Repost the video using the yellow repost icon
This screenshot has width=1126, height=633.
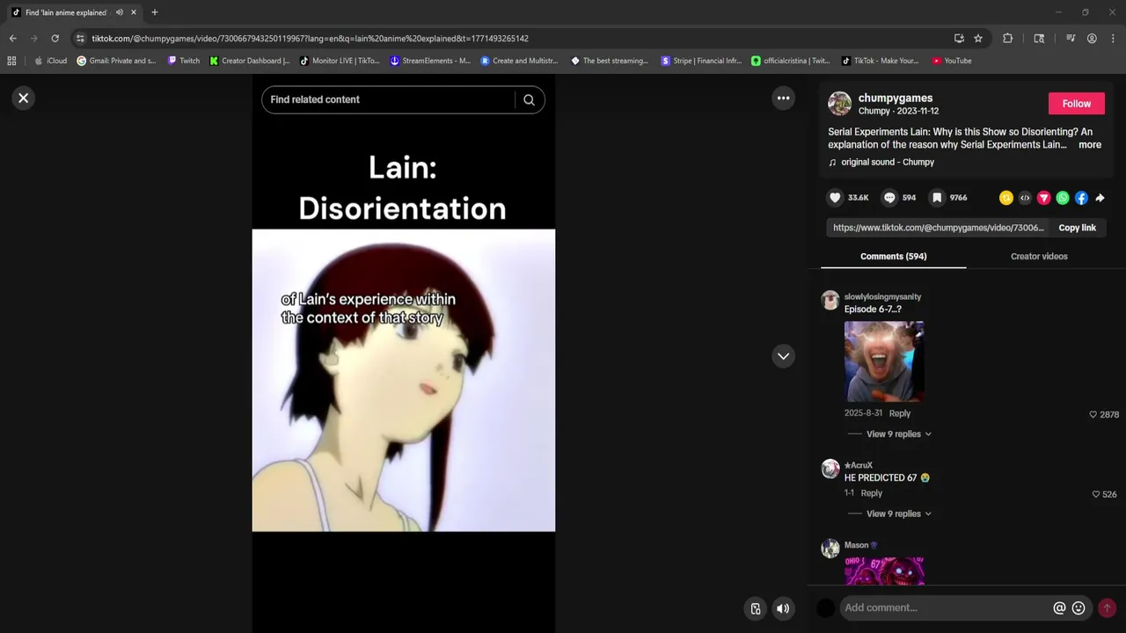pyautogui.click(x=1005, y=198)
